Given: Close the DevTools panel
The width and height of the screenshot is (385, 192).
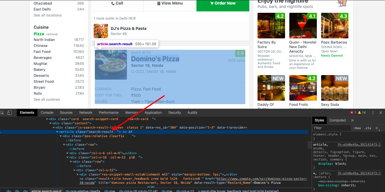Looking at the screenshot, I should click(x=380, y=113).
